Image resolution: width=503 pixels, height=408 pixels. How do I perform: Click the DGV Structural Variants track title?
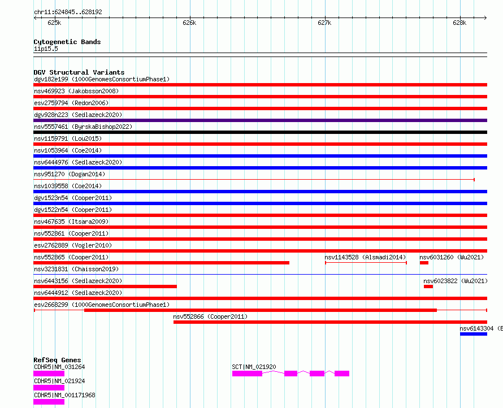click(x=79, y=72)
